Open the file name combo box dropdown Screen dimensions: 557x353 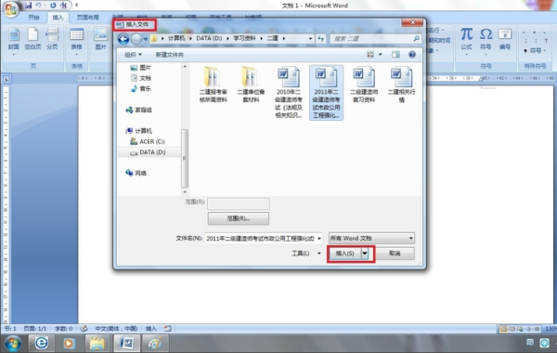point(319,239)
